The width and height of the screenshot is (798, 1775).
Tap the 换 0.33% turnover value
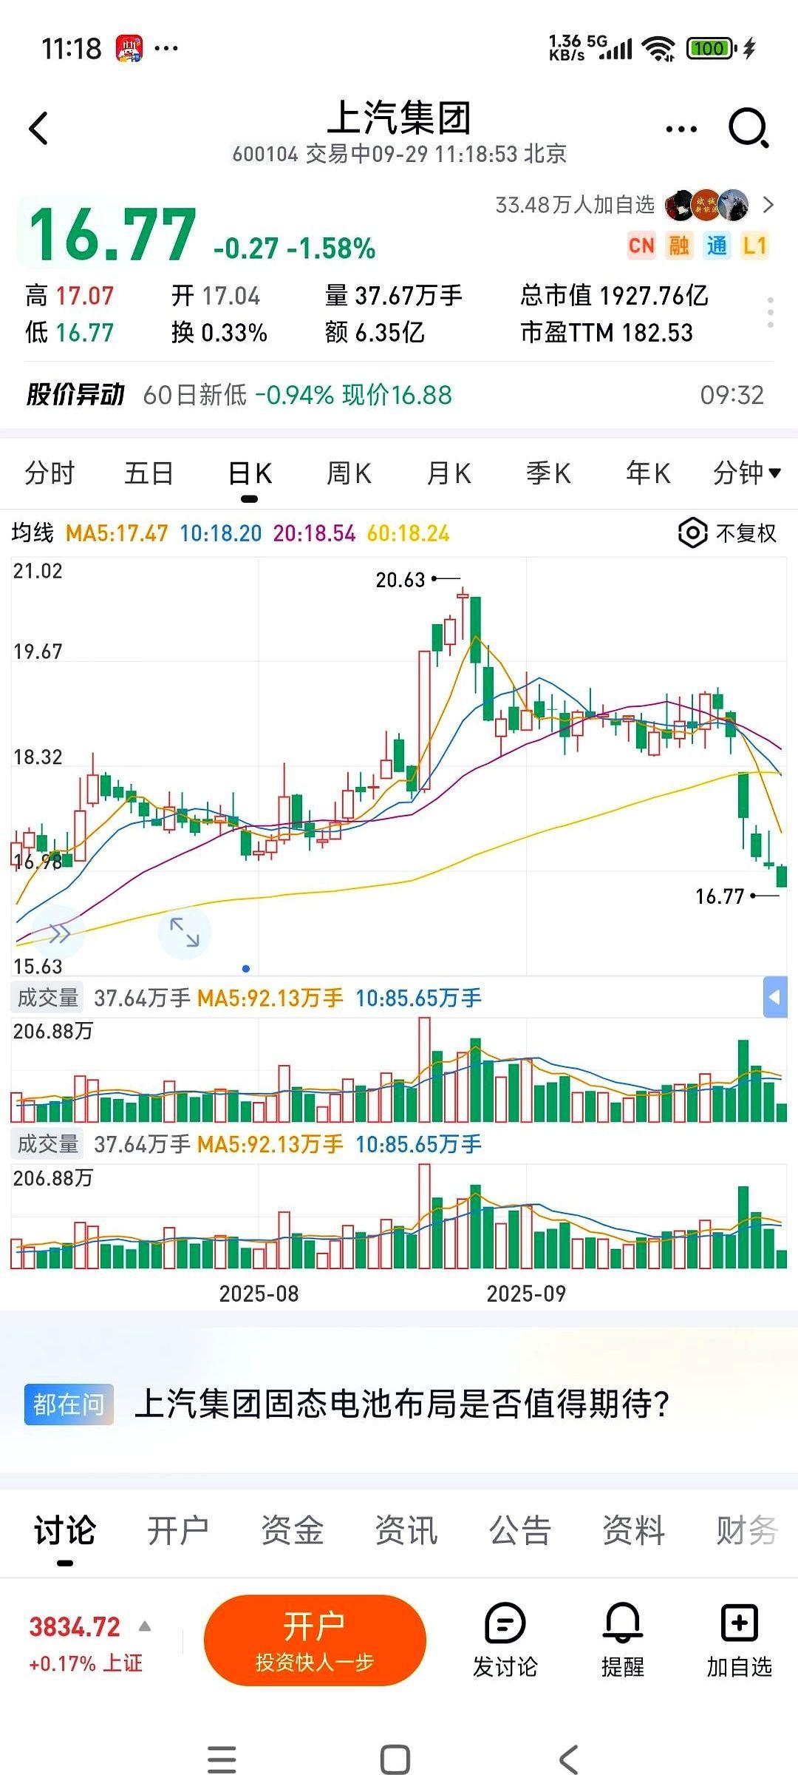pyautogui.click(x=219, y=333)
